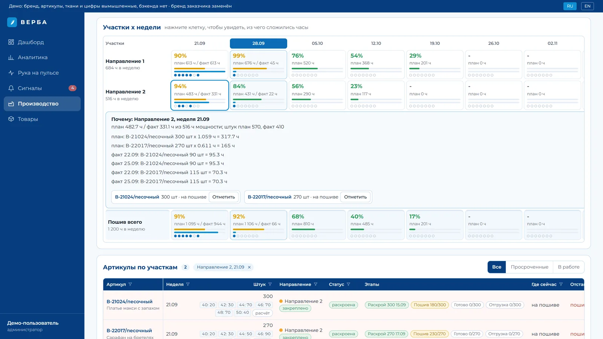
Task: Click the Раскрой 300 15.09 stage chip
Action: [387, 305]
